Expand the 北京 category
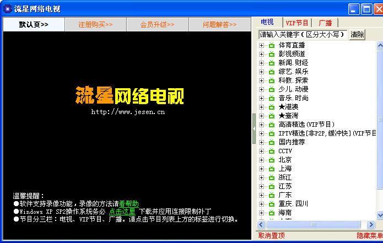The height and width of the screenshot is (243, 383). tap(261, 160)
